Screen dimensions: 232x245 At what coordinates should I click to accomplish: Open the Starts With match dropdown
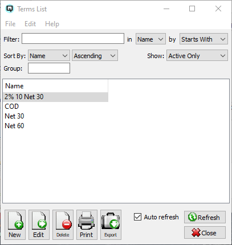pyautogui.click(x=203, y=39)
